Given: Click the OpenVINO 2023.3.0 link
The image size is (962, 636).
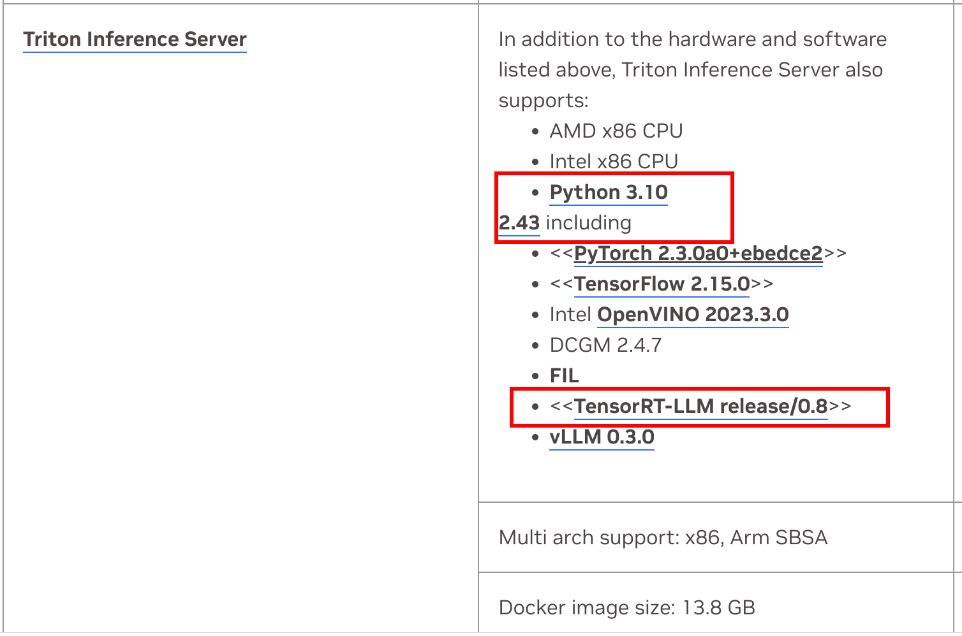Looking at the screenshot, I should click(693, 315).
